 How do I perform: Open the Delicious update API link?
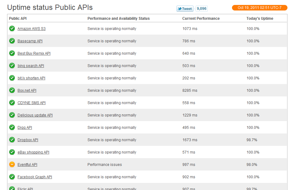click(x=35, y=115)
